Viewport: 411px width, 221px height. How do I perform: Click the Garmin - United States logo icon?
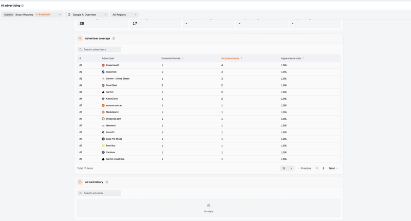(103, 79)
